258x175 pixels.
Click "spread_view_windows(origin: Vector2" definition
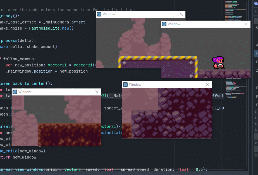(x=40, y=170)
